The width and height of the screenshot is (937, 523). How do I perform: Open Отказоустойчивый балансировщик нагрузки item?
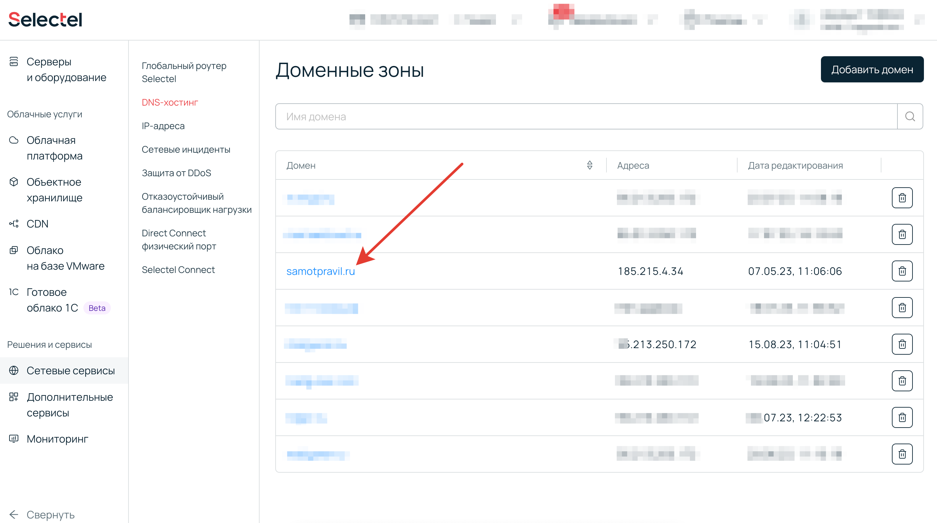click(x=197, y=203)
